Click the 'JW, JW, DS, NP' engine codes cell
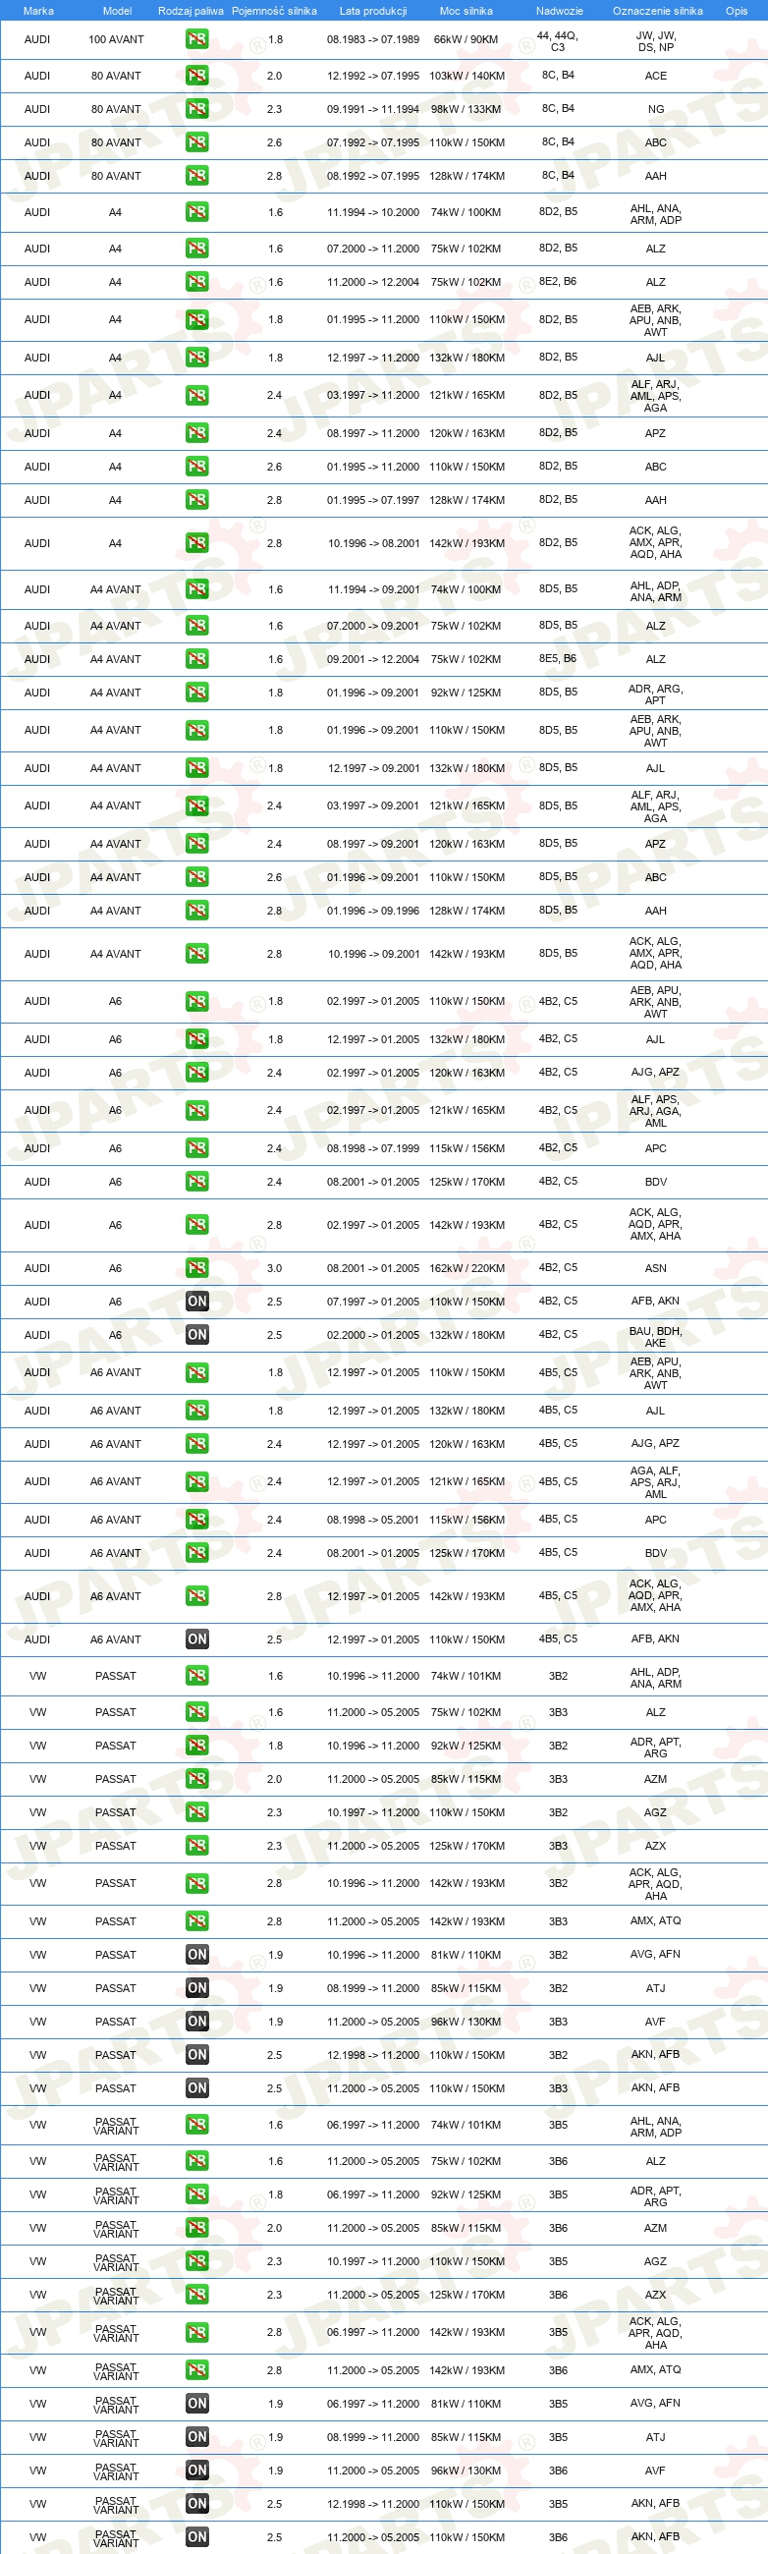The image size is (768, 2554). point(656,40)
